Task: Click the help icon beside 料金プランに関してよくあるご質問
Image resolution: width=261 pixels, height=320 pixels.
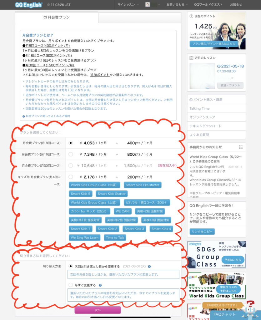Action: pyautogui.click(x=24, y=116)
